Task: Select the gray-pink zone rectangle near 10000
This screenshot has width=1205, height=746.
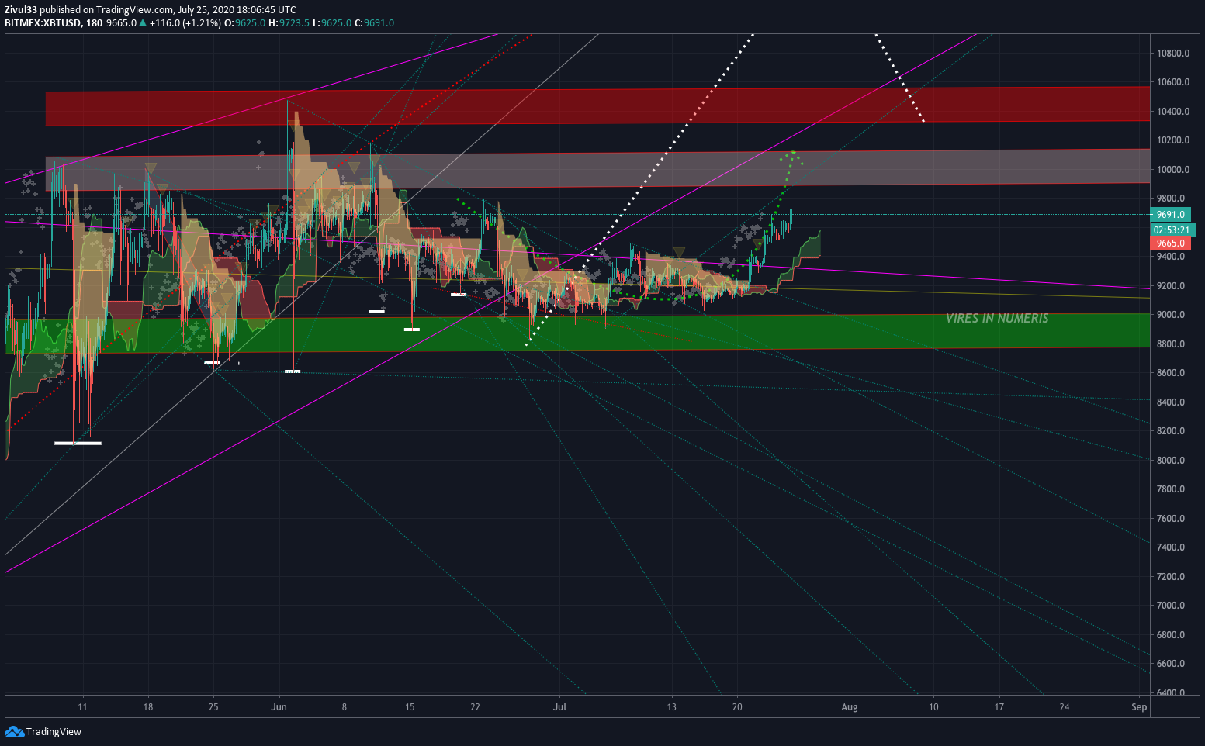Action: 597,170
